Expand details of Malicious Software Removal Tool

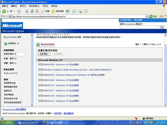click(42, 70)
